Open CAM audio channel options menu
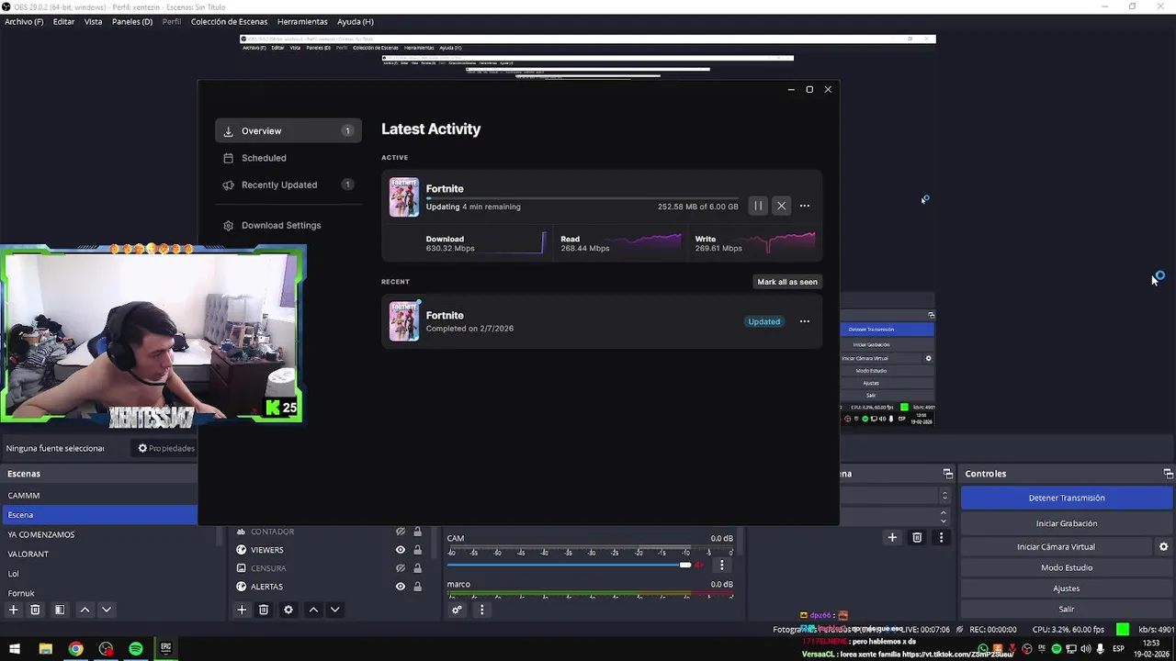Screen dimensions: 1176x661 [x=721, y=565]
